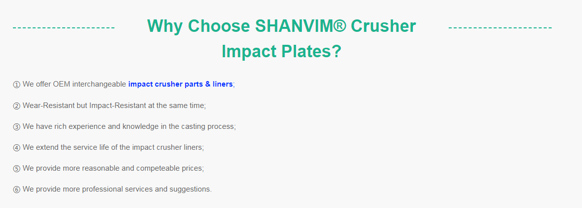Click the Impact Plates? heading line
Screen dimensions: 582x208
(x=282, y=51)
